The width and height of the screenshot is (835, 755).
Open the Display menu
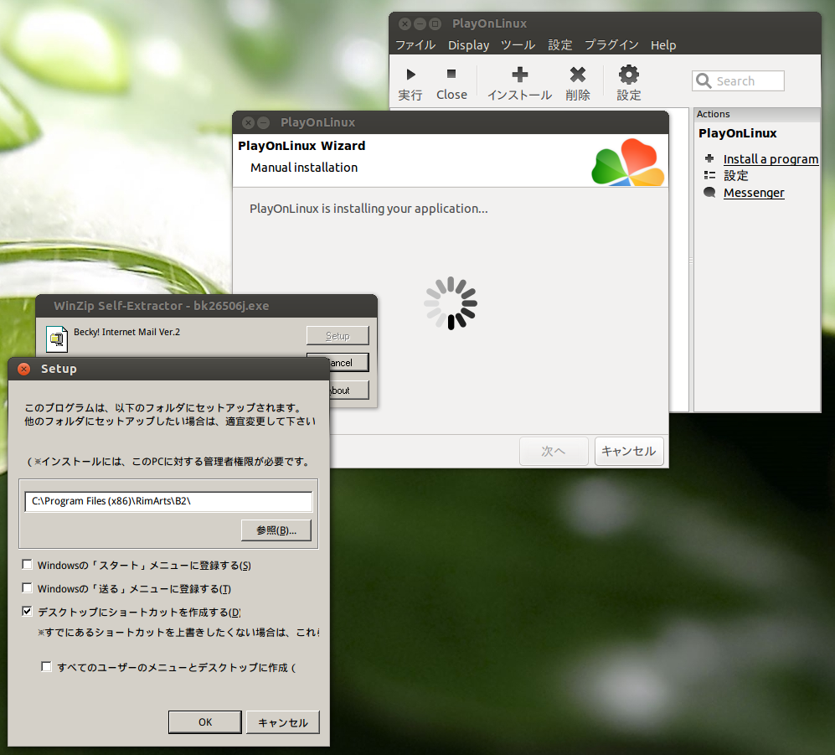469,45
